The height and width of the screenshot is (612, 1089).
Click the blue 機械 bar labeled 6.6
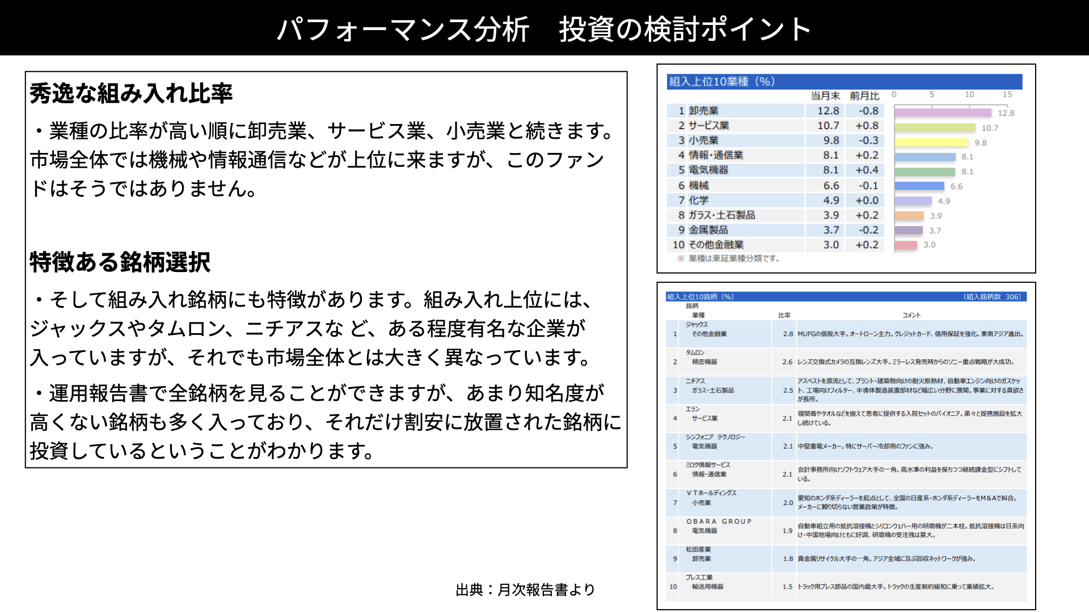919,186
